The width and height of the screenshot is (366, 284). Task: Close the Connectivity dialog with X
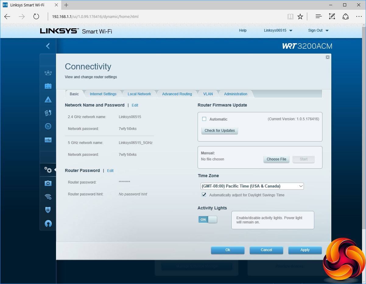point(328,57)
